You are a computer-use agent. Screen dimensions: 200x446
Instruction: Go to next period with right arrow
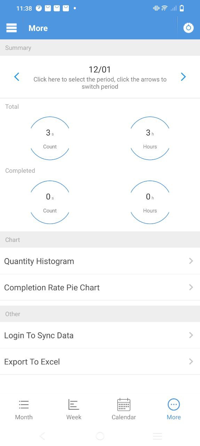pyautogui.click(x=183, y=77)
